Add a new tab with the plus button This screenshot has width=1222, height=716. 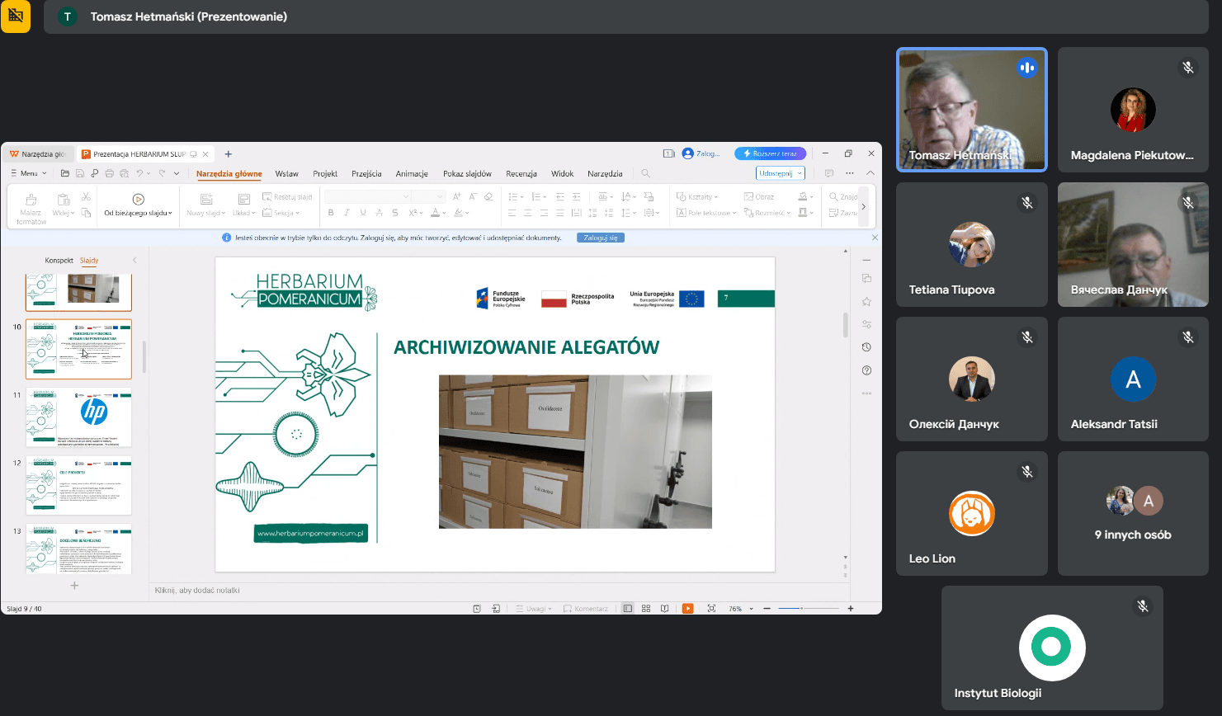229,153
